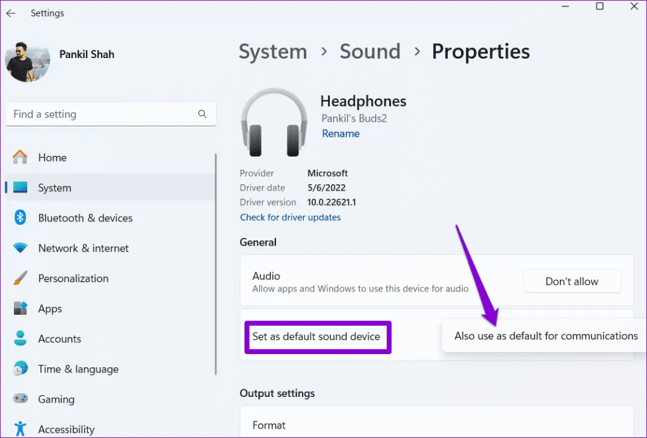Click the back arrow icon
The width and height of the screenshot is (647, 438).
pos(11,13)
